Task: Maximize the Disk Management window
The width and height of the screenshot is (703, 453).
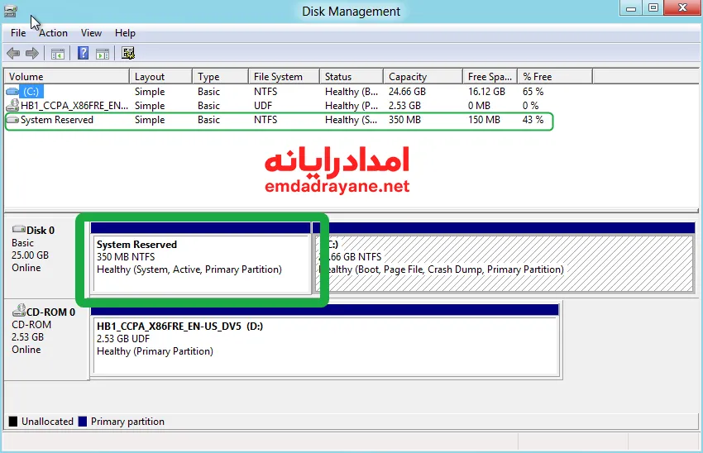Action: tap(653, 8)
